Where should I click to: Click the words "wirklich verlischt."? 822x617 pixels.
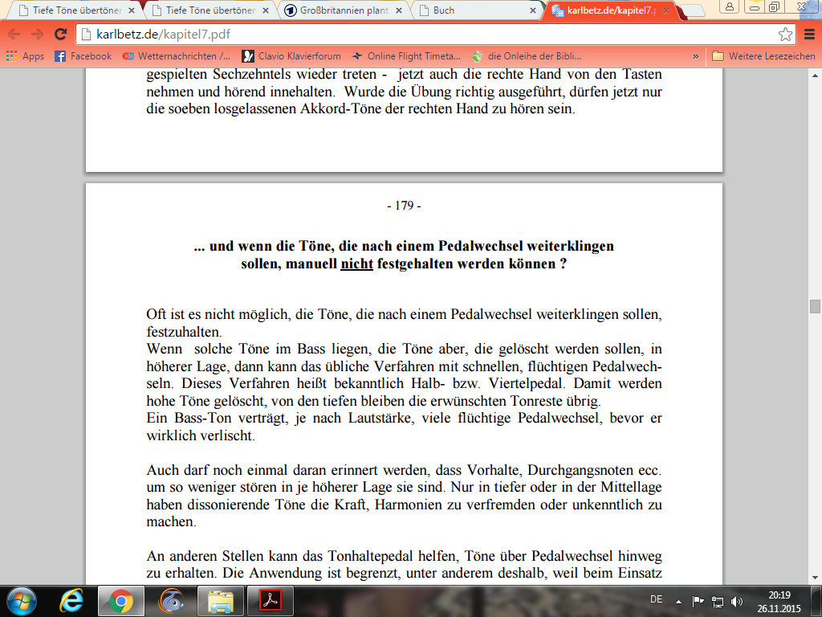(201, 435)
